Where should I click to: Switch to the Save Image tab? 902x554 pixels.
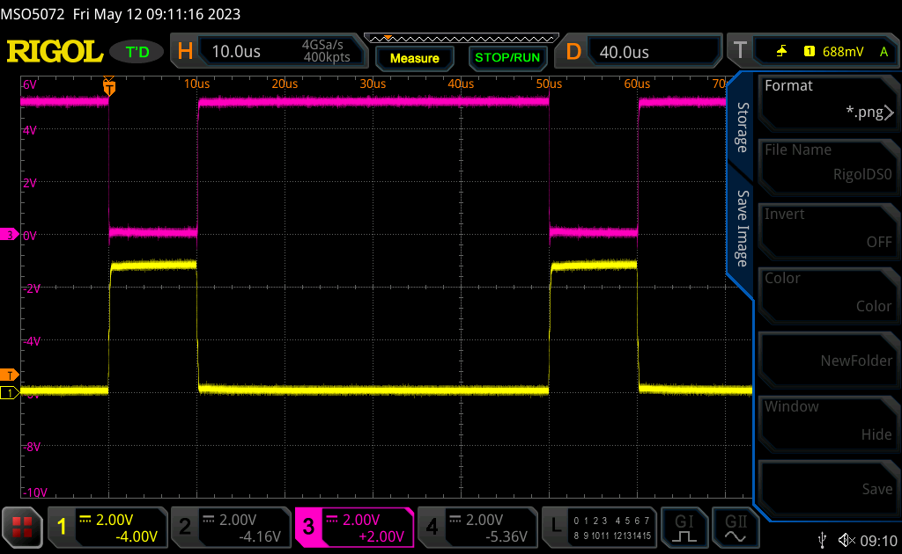pyautogui.click(x=743, y=229)
